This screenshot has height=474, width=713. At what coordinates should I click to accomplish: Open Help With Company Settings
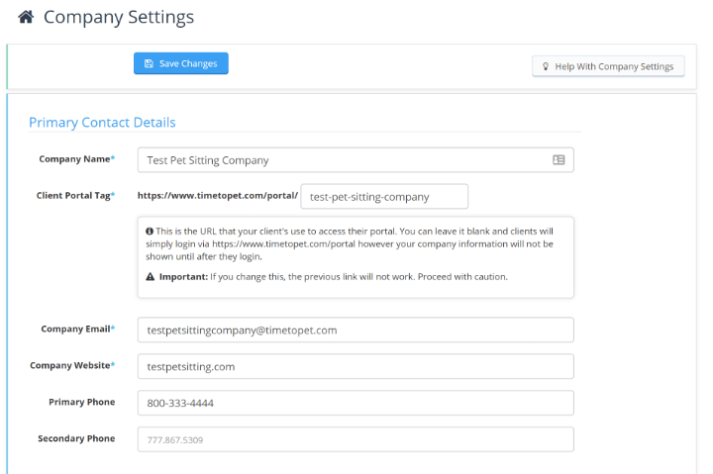click(608, 66)
